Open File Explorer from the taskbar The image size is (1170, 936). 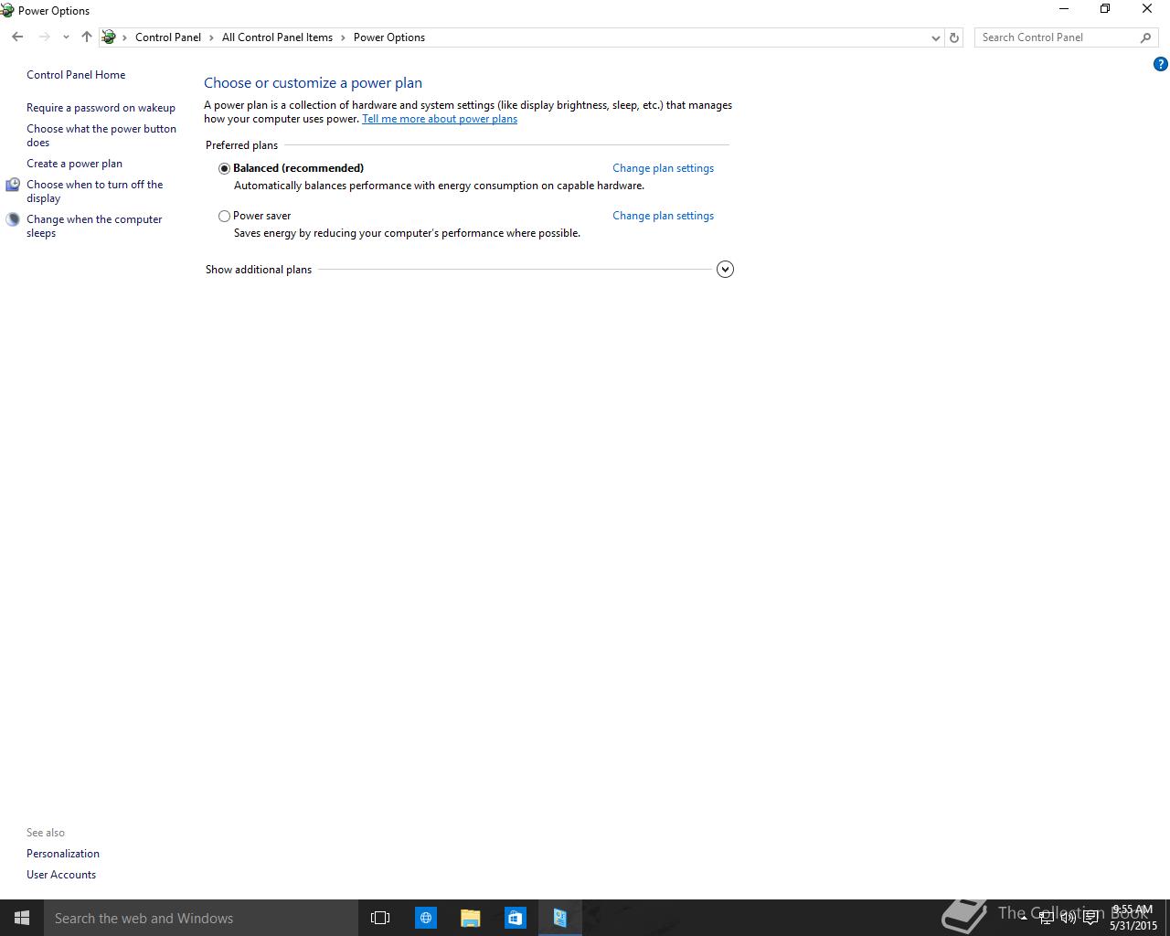click(470, 918)
